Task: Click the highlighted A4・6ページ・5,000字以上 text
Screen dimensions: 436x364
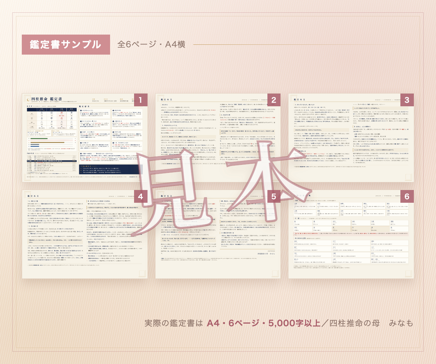Action: point(264,323)
